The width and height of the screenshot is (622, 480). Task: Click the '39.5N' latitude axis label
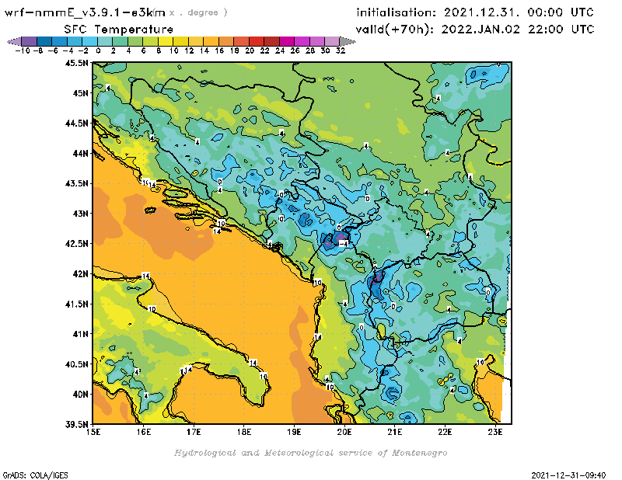[x=77, y=425]
